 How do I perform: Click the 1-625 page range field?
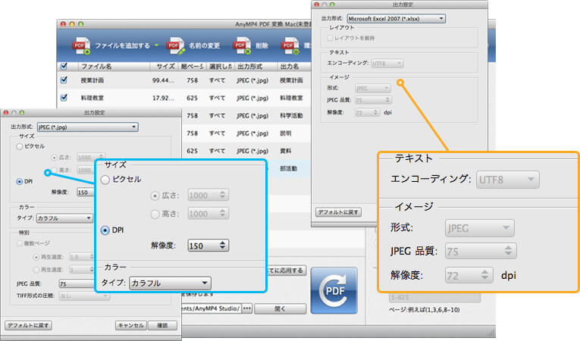click(434, 298)
